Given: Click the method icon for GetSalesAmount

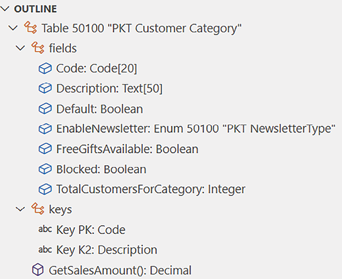Looking at the screenshot, I should (38, 270).
